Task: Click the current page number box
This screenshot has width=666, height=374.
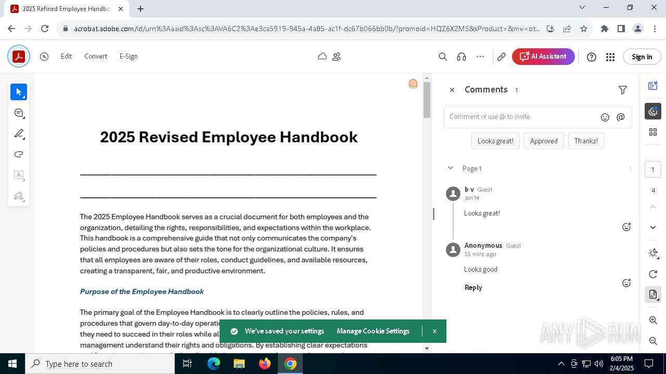Action: [x=653, y=170]
